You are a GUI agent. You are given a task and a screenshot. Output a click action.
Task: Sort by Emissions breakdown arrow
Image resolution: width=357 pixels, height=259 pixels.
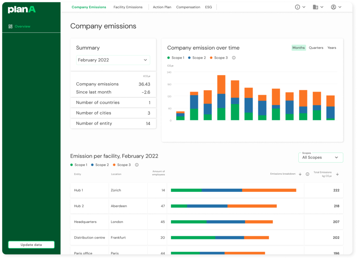pyautogui.click(x=300, y=174)
